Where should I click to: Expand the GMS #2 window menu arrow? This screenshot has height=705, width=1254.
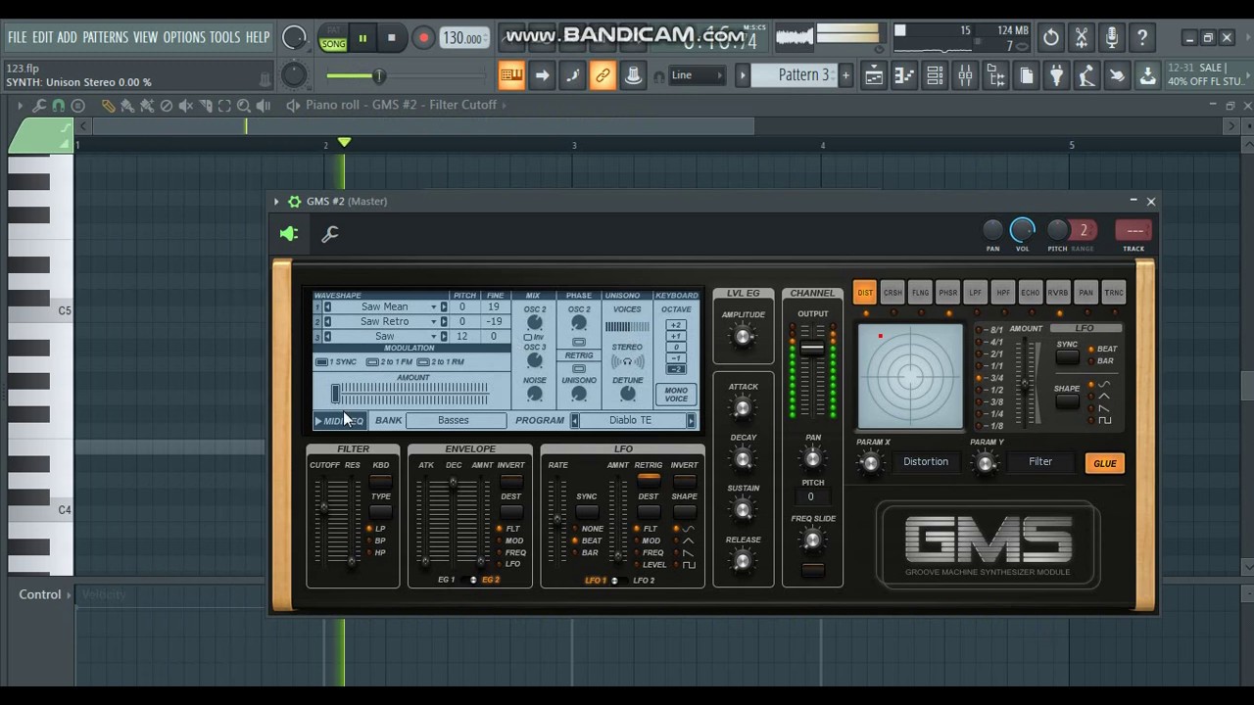pyautogui.click(x=276, y=202)
